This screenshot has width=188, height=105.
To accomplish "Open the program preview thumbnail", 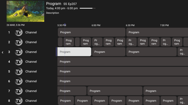I will pos(26,11).
